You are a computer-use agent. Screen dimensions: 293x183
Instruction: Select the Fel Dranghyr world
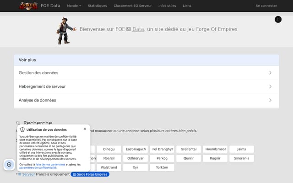click(x=162, y=149)
